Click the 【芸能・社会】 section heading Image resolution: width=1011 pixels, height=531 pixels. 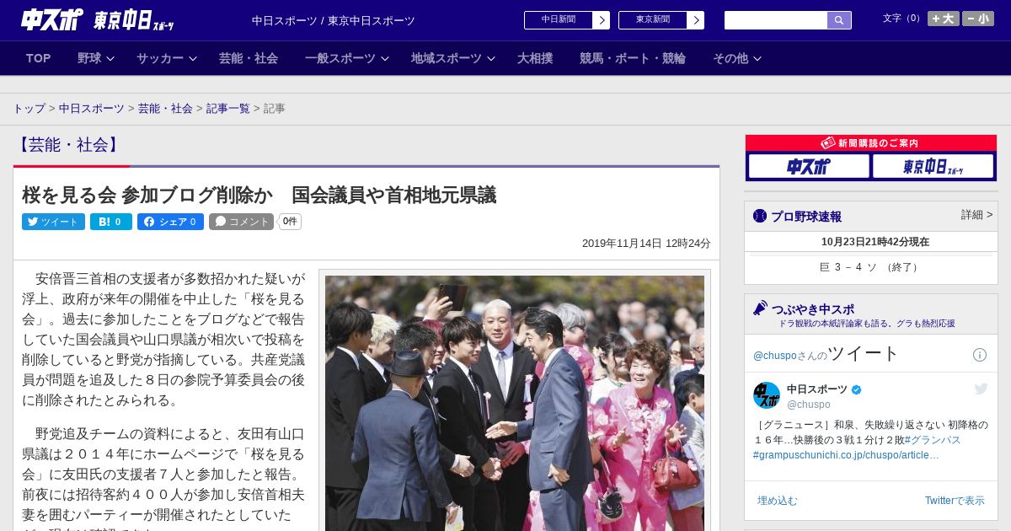coord(67,145)
